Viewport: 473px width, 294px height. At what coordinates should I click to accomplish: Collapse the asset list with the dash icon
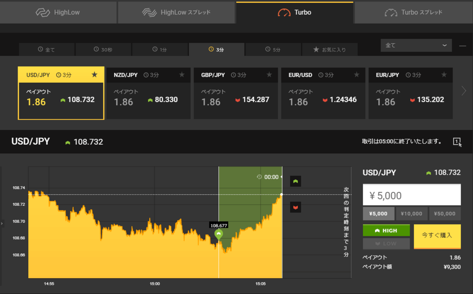(x=462, y=45)
